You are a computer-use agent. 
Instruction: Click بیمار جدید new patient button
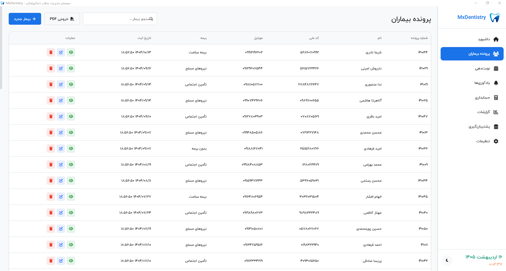[25, 19]
